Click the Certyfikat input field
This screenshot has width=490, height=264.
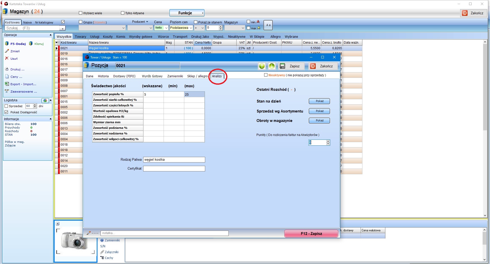(x=174, y=169)
